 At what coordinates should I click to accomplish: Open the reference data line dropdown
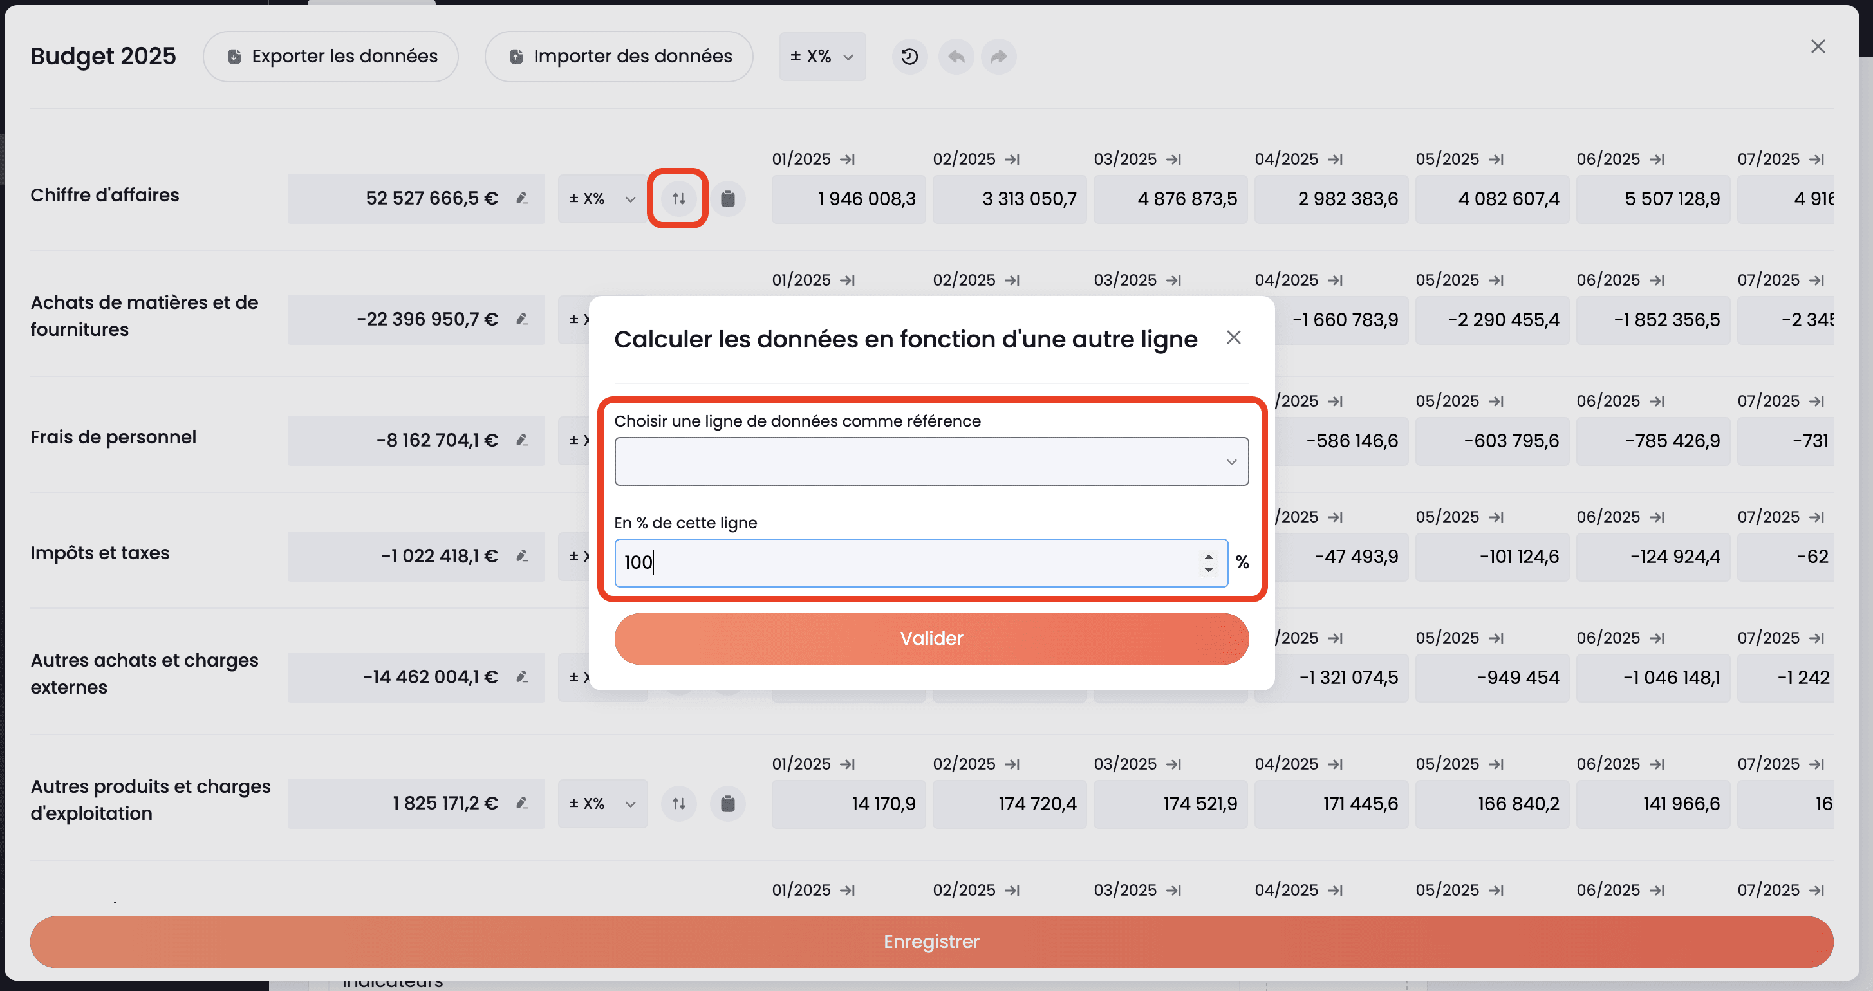click(931, 461)
